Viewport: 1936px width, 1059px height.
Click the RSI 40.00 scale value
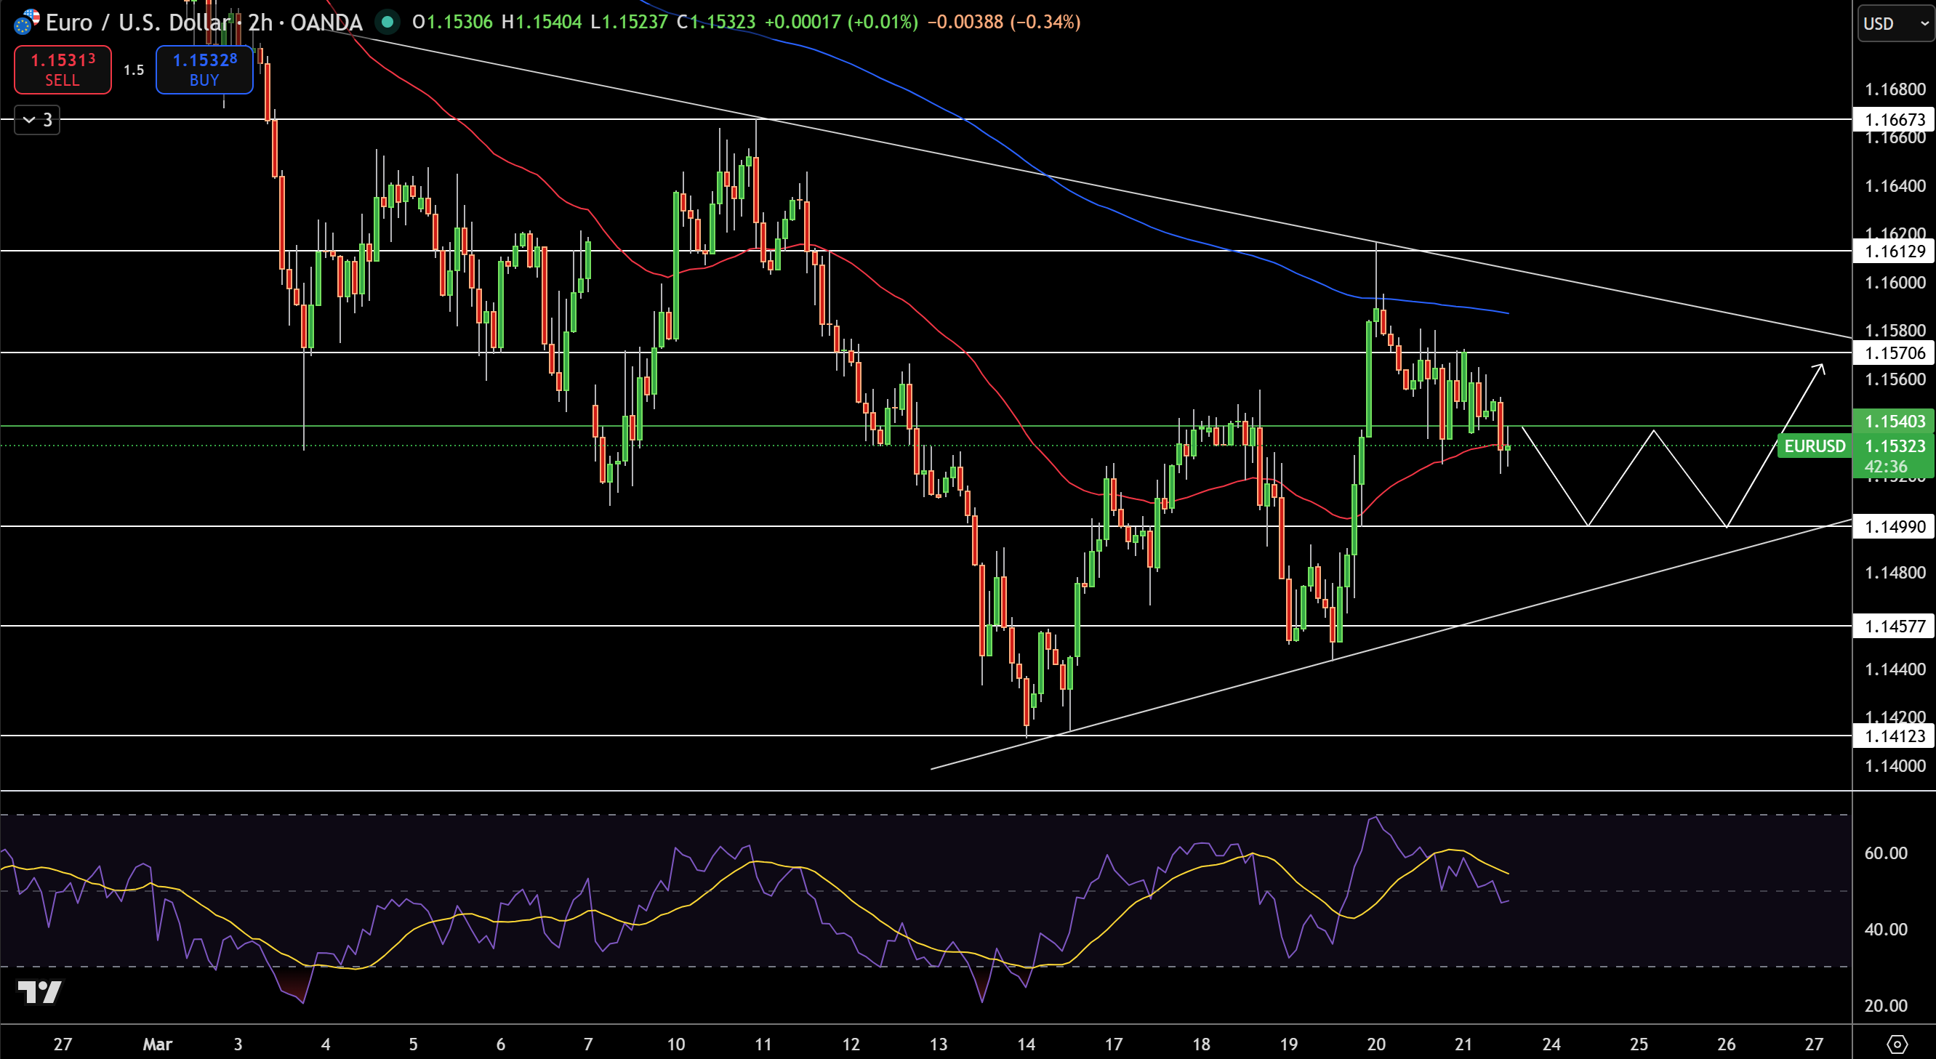(x=1886, y=929)
